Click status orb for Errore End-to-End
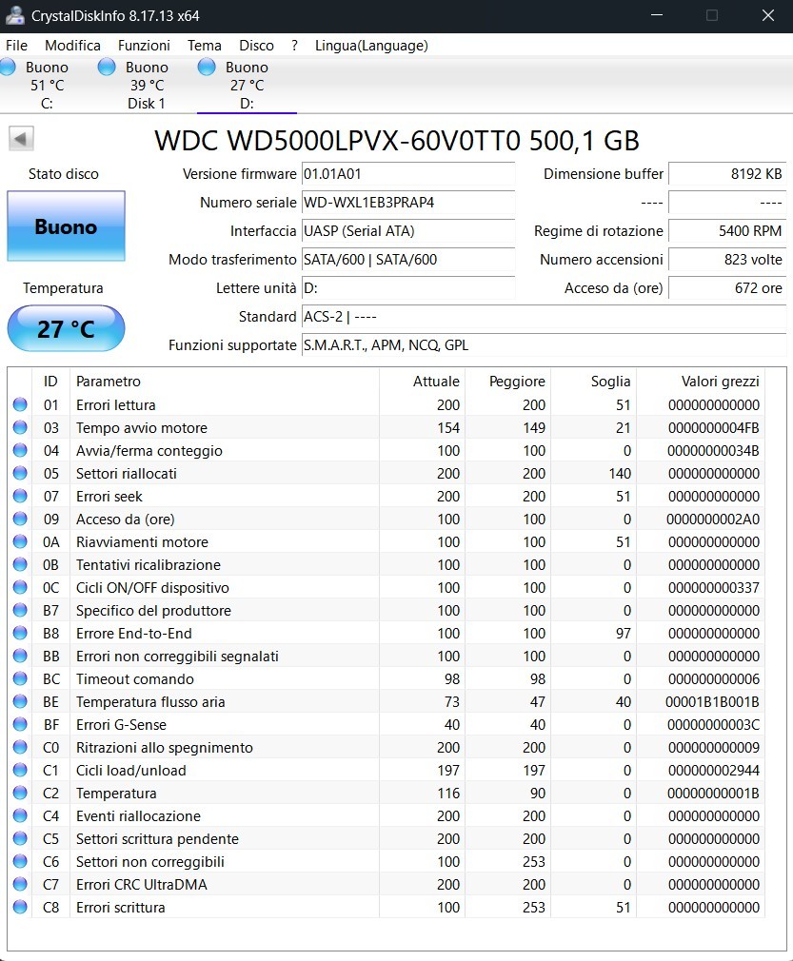 [x=20, y=633]
